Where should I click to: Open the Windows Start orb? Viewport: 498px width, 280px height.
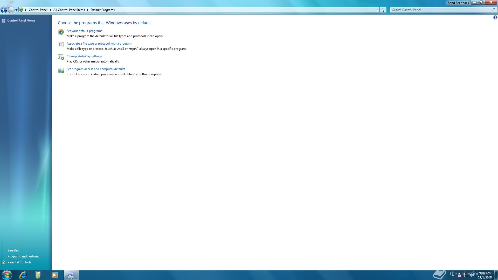pos(7,275)
